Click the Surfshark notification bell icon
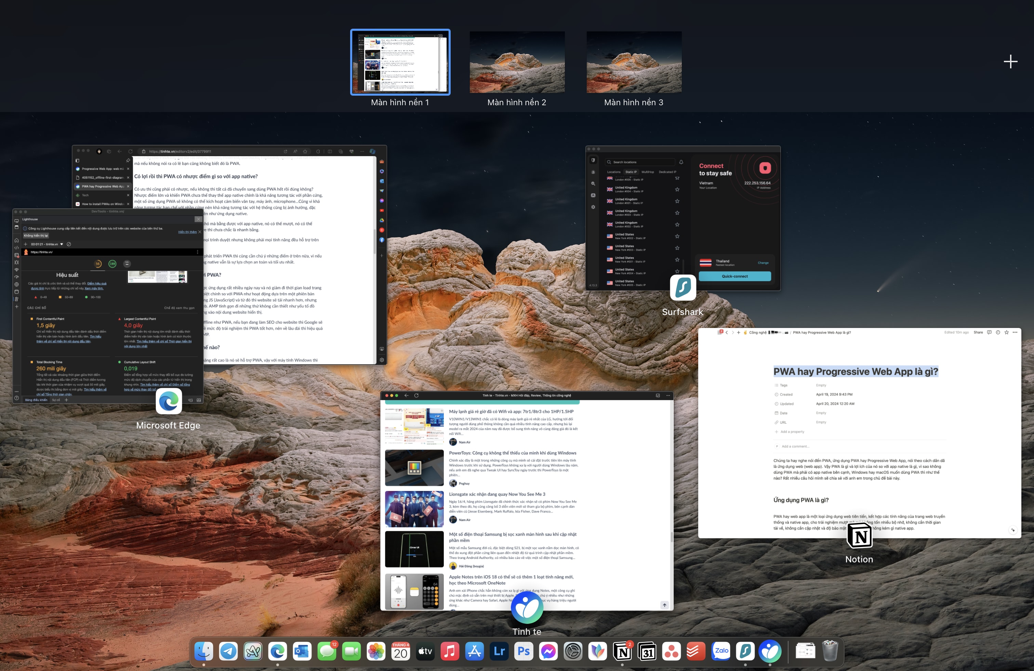1034x671 pixels. tap(681, 162)
